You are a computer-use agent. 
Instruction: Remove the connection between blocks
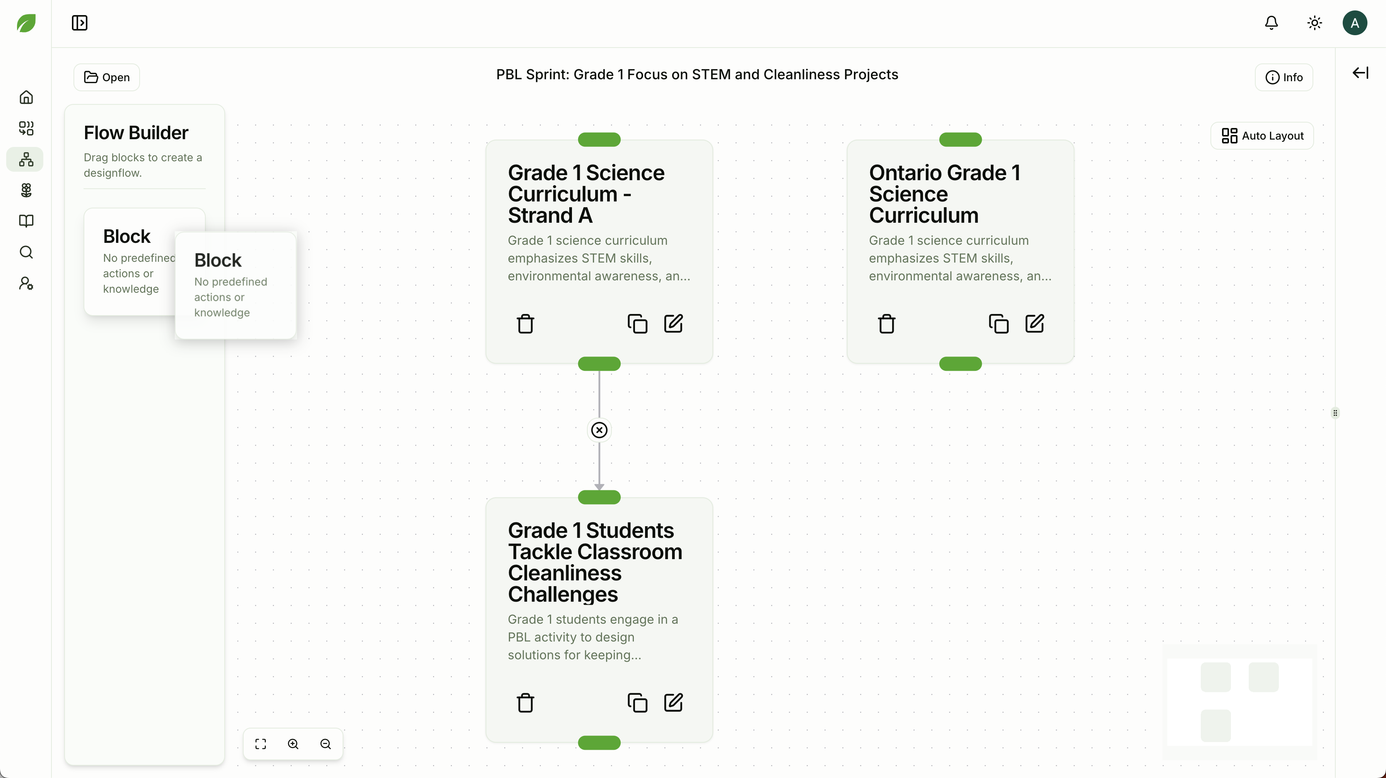coord(599,430)
